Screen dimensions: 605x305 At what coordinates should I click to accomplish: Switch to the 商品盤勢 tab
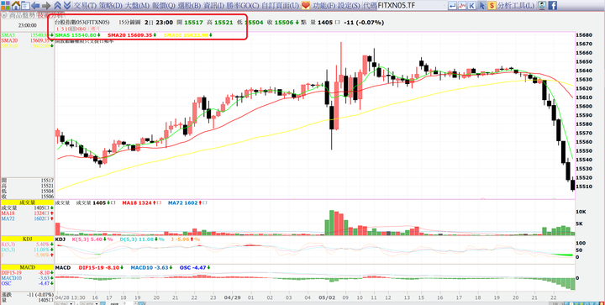pyautogui.click(x=22, y=15)
